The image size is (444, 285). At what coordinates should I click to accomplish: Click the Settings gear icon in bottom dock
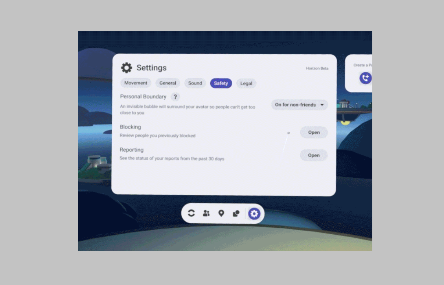click(x=254, y=213)
